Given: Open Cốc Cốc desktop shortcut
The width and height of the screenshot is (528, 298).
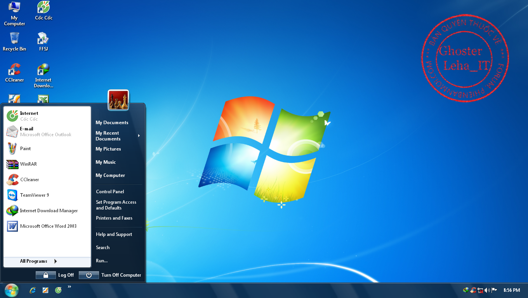Looking at the screenshot, I should [43, 10].
